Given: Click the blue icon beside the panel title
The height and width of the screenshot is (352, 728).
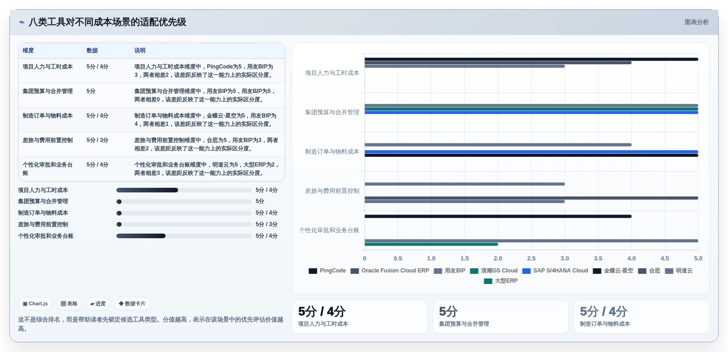Looking at the screenshot, I should pos(22,22).
